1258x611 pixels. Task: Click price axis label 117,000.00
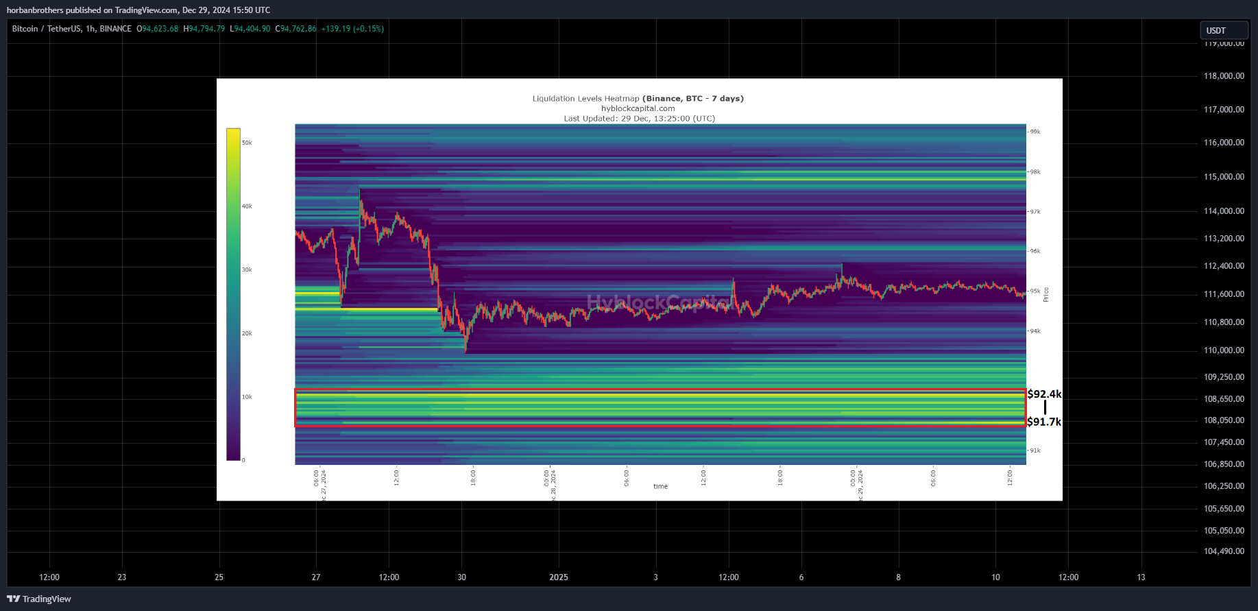(x=1224, y=110)
